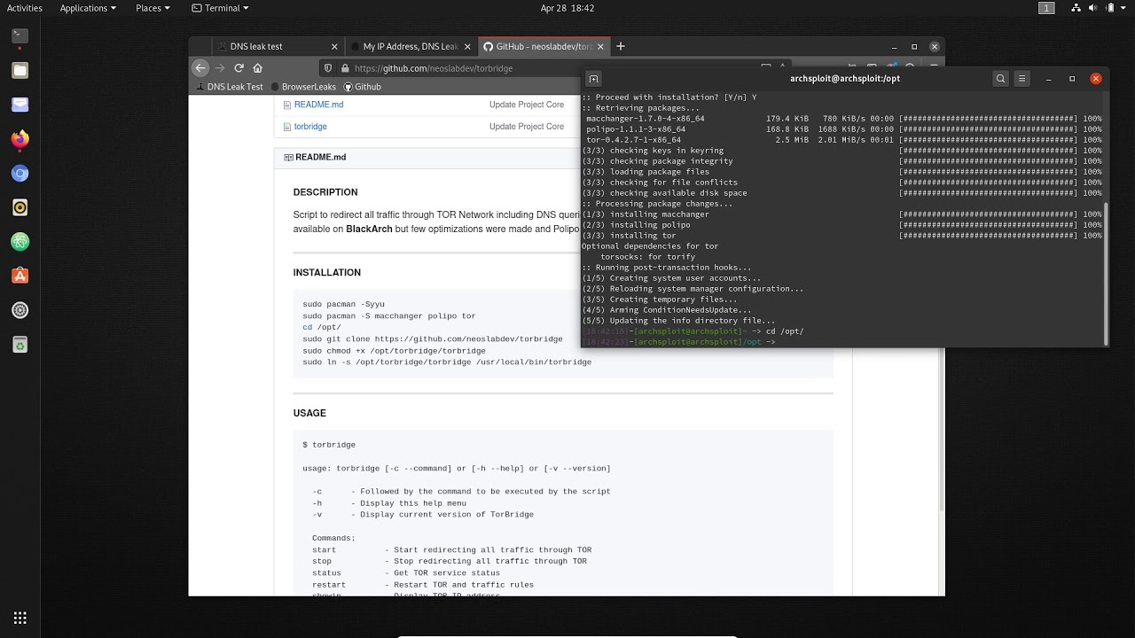Open the Chromium browser from the dock
Viewport: 1135px width, 638px height.
[20, 174]
